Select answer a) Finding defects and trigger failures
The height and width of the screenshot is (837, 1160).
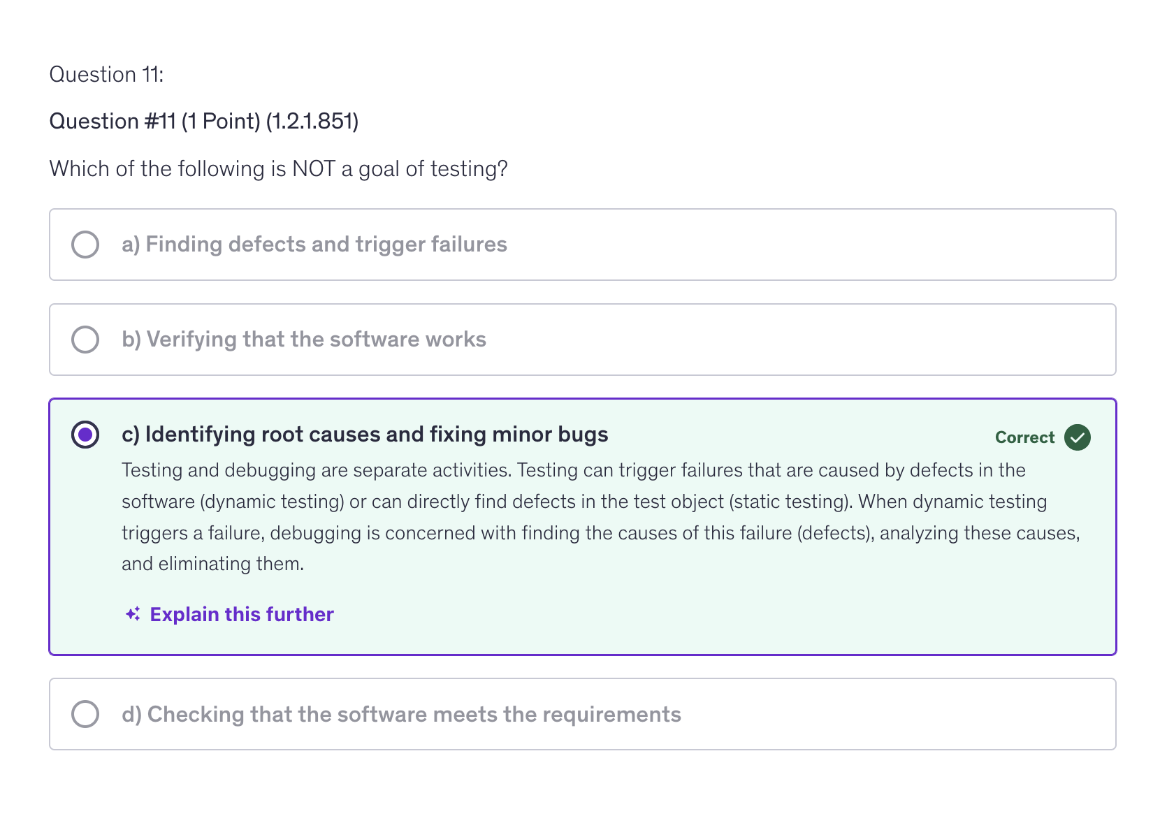[x=314, y=245]
